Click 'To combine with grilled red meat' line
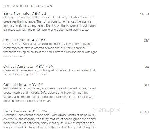Image resolution: width=153 pixels, height=132 pixels. [25, 74]
